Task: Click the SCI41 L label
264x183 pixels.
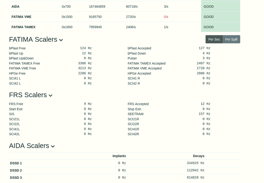Action: tap(15, 78)
